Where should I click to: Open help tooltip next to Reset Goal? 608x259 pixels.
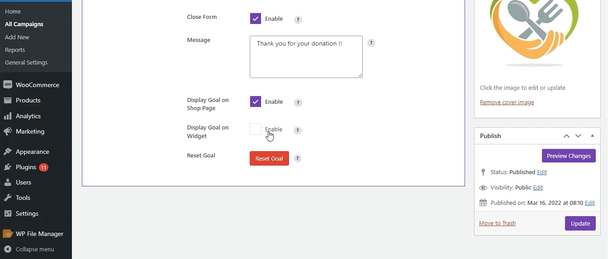pos(298,158)
